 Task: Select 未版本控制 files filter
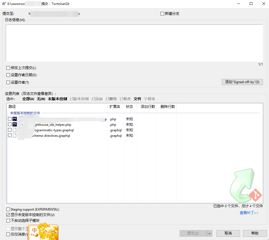tap(57, 99)
